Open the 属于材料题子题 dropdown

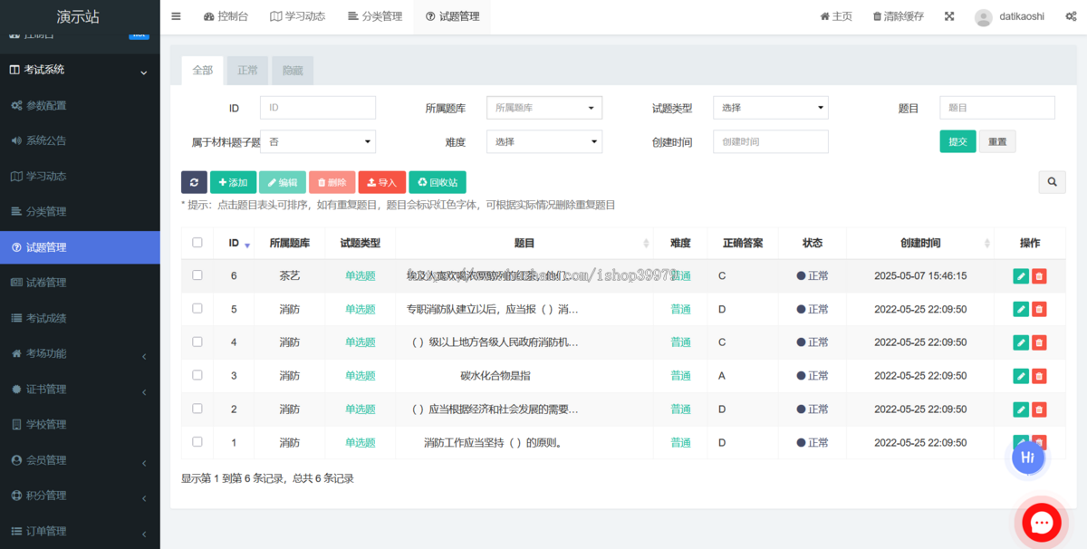pyautogui.click(x=318, y=141)
